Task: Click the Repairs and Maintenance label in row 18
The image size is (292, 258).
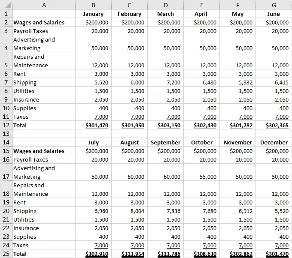Action: pyautogui.click(x=30, y=189)
